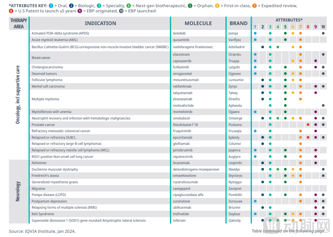Viewport: 333px width, 237px height.
Task: Click the teal Specialty circle 3 in key
Action: 99,6
